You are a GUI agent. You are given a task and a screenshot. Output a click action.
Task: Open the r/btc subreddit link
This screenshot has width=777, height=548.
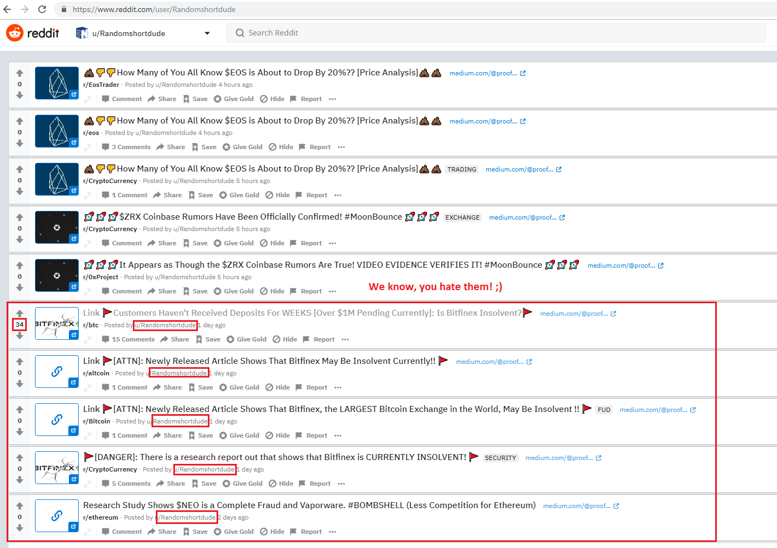91,325
